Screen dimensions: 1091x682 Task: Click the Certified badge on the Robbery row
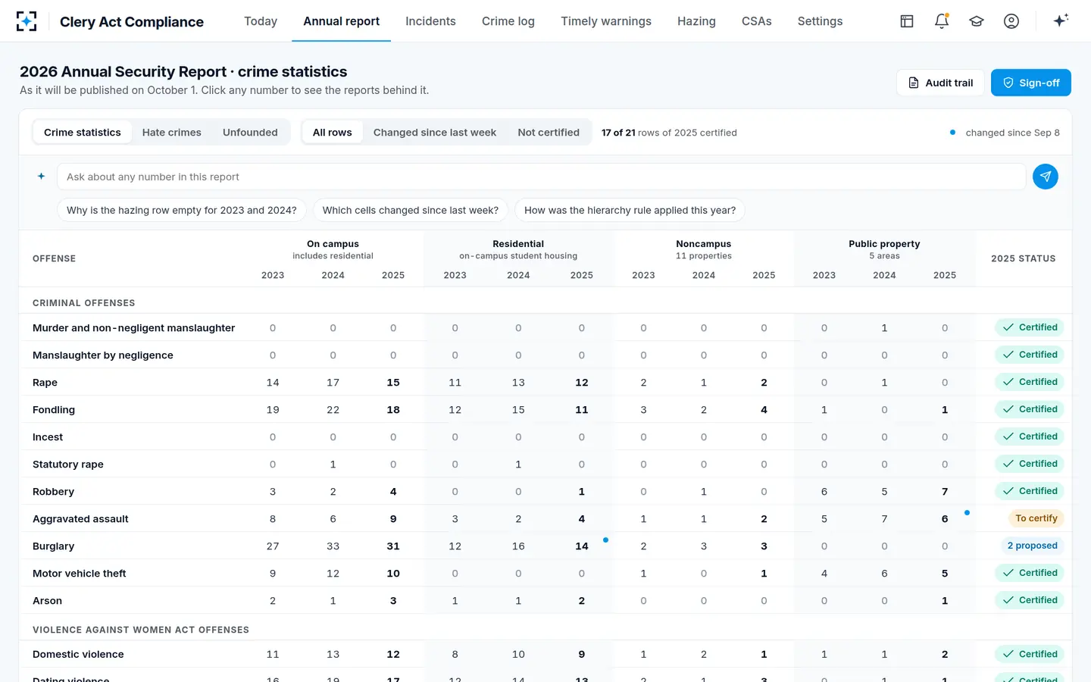1030,491
